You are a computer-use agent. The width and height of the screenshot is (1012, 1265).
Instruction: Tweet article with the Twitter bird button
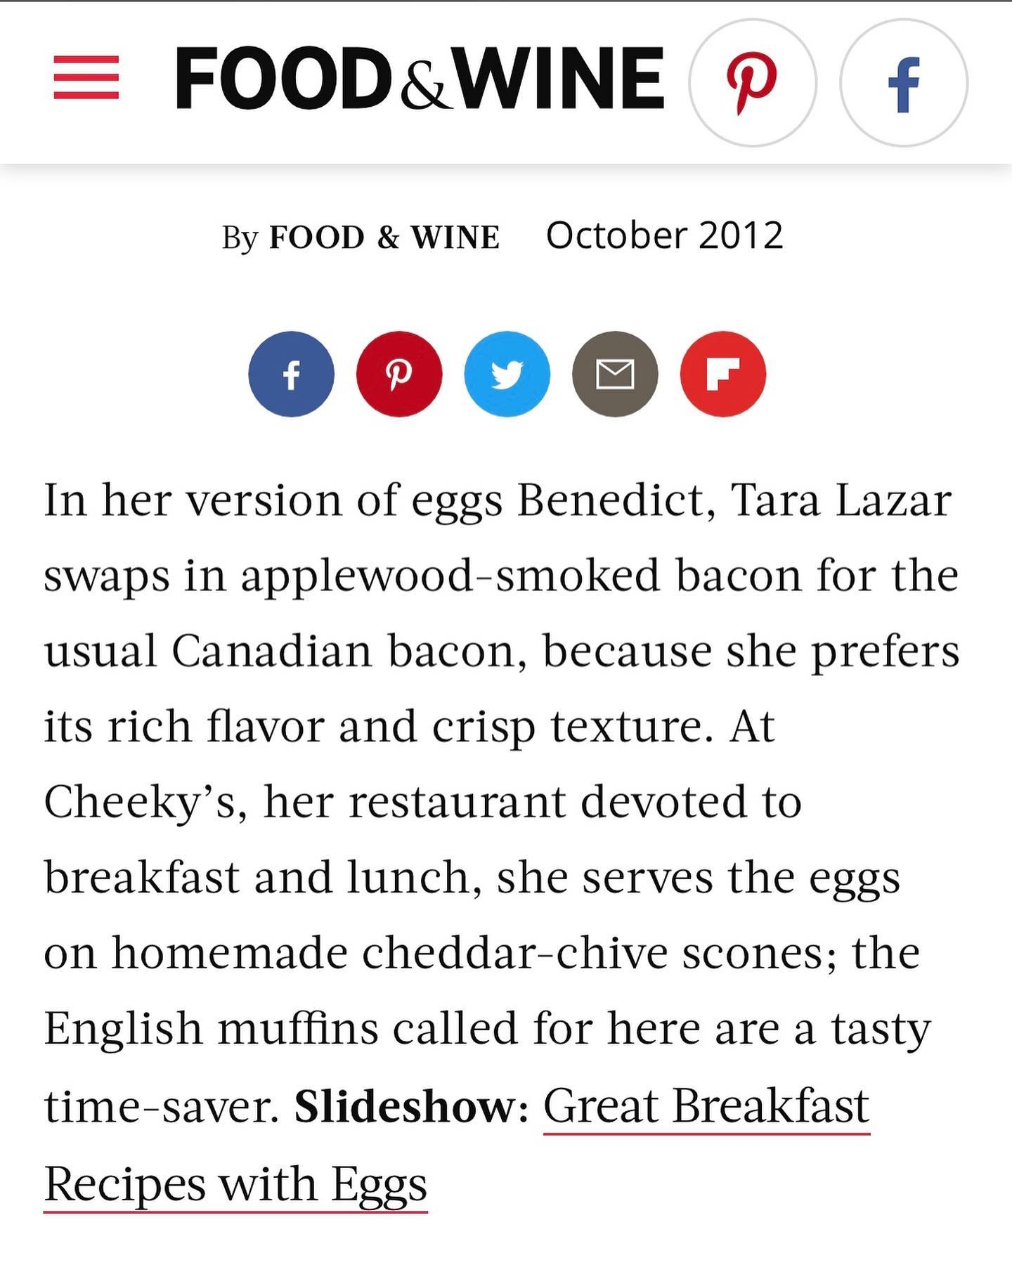click(507, 374)
